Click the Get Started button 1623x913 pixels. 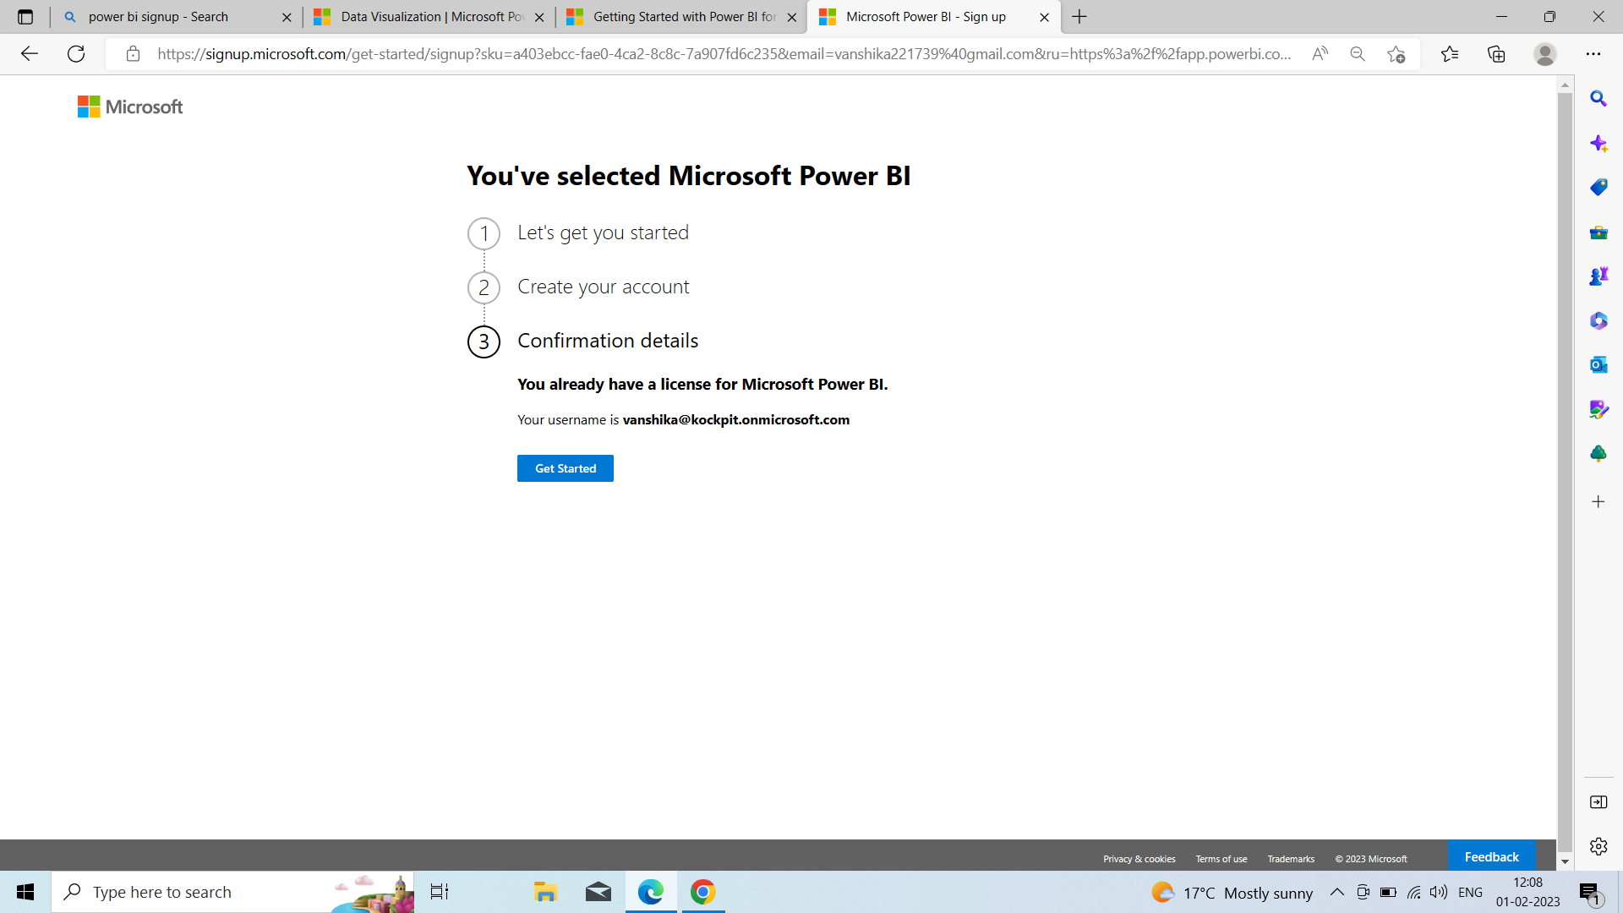566,468
